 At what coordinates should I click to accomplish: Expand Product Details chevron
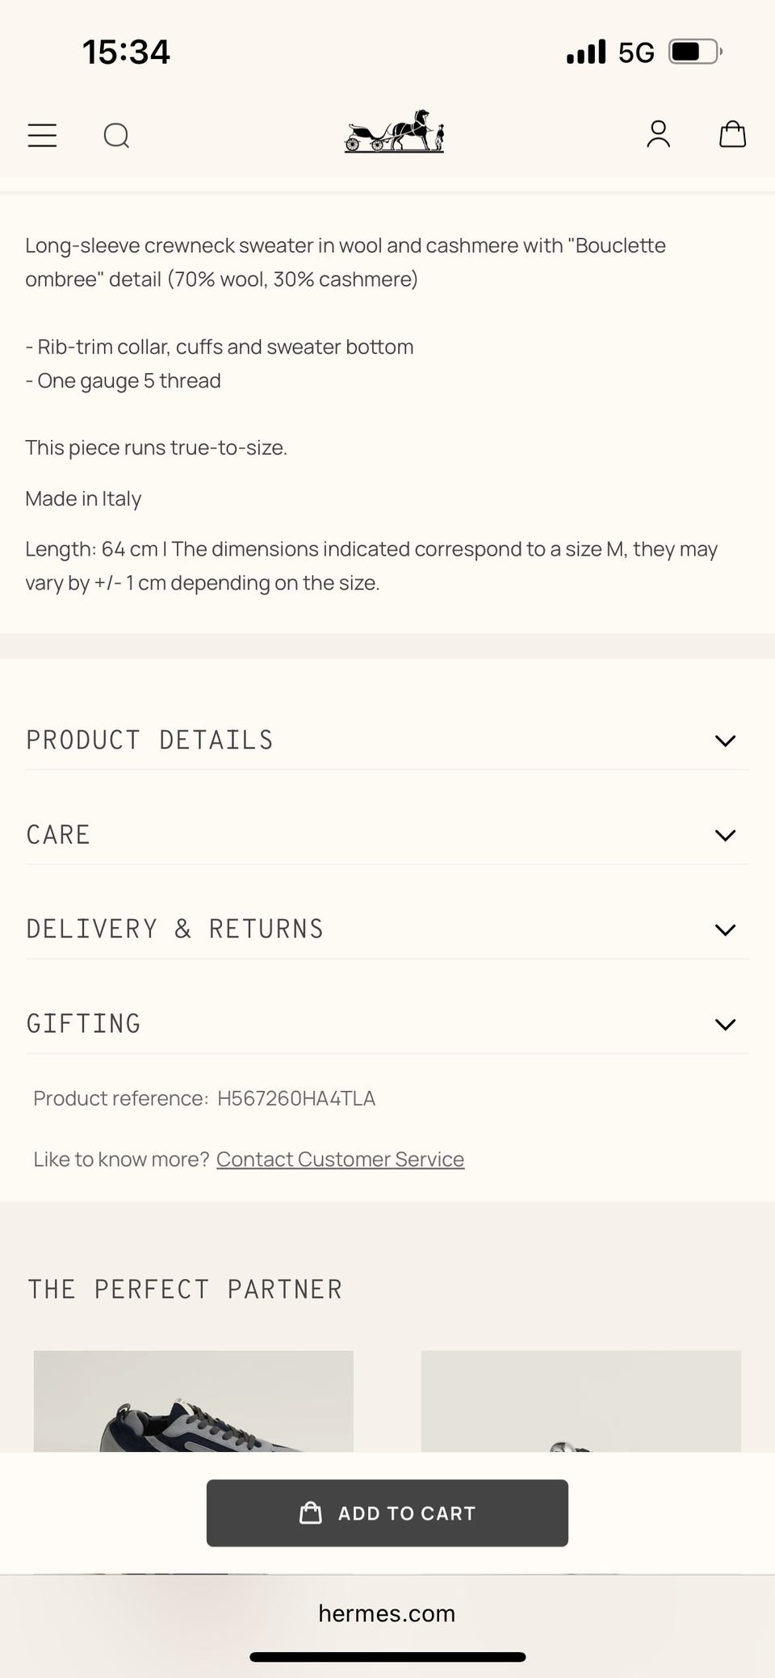coord(725,740)
